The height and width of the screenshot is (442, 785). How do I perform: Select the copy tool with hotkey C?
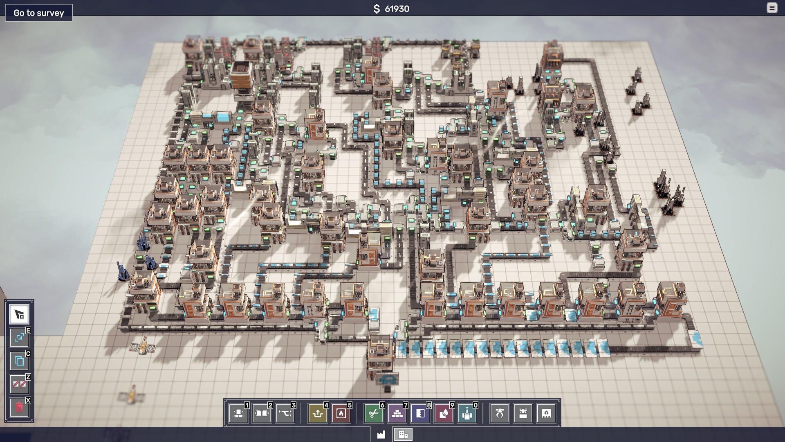(x=19, y=361)
